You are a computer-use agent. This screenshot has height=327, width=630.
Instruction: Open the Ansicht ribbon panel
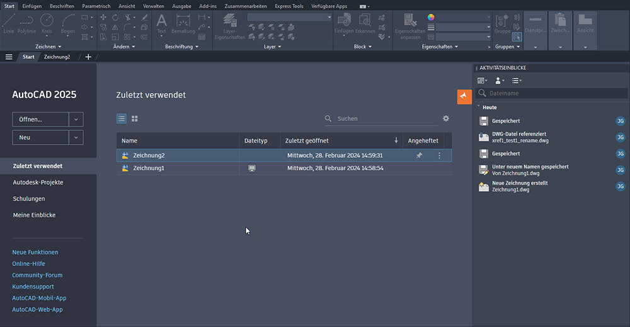(585, 30)
